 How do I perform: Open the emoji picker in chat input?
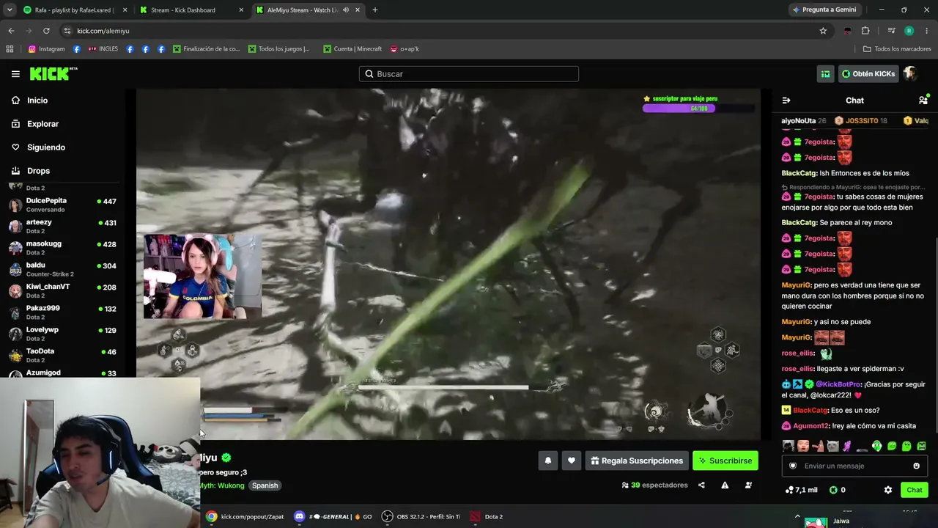click(916, 466)
